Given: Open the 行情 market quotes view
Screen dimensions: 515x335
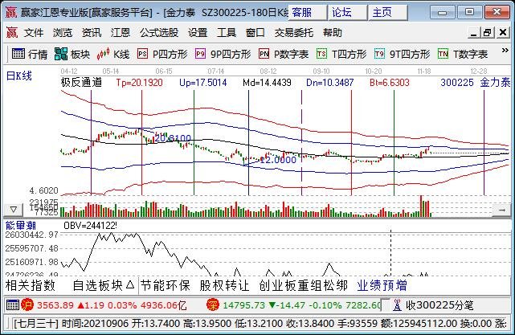Looking at the screenshot, I should pyautogui.click(x=30, y=54).
